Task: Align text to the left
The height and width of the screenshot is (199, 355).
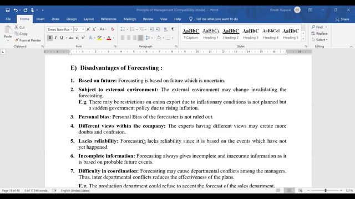Action: 123,38
